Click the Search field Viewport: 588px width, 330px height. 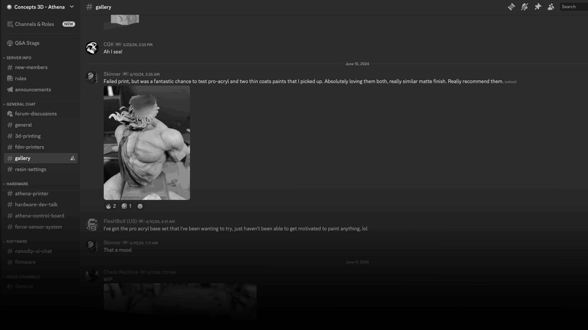574,7
